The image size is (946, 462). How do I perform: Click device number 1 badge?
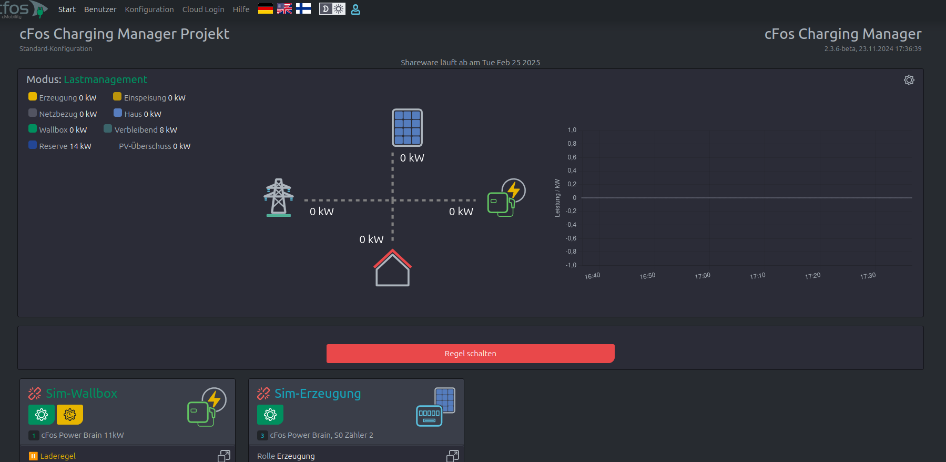click(34, 436)
